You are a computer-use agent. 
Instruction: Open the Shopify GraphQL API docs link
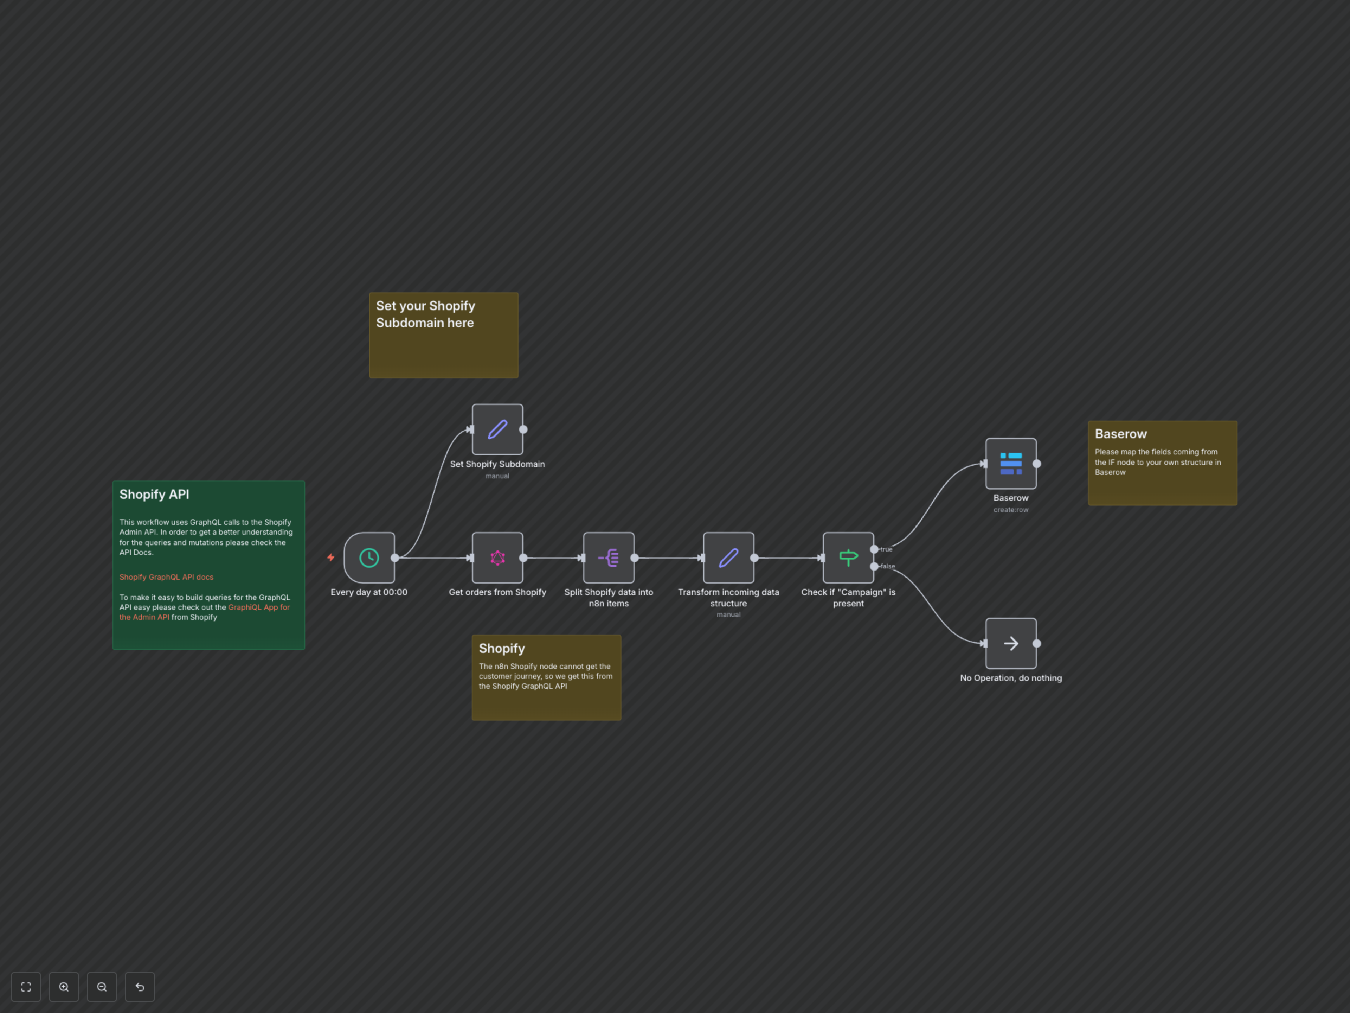tap(166, 577)
